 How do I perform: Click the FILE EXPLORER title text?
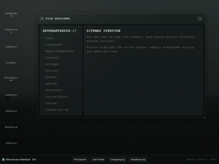pos(58,19)
